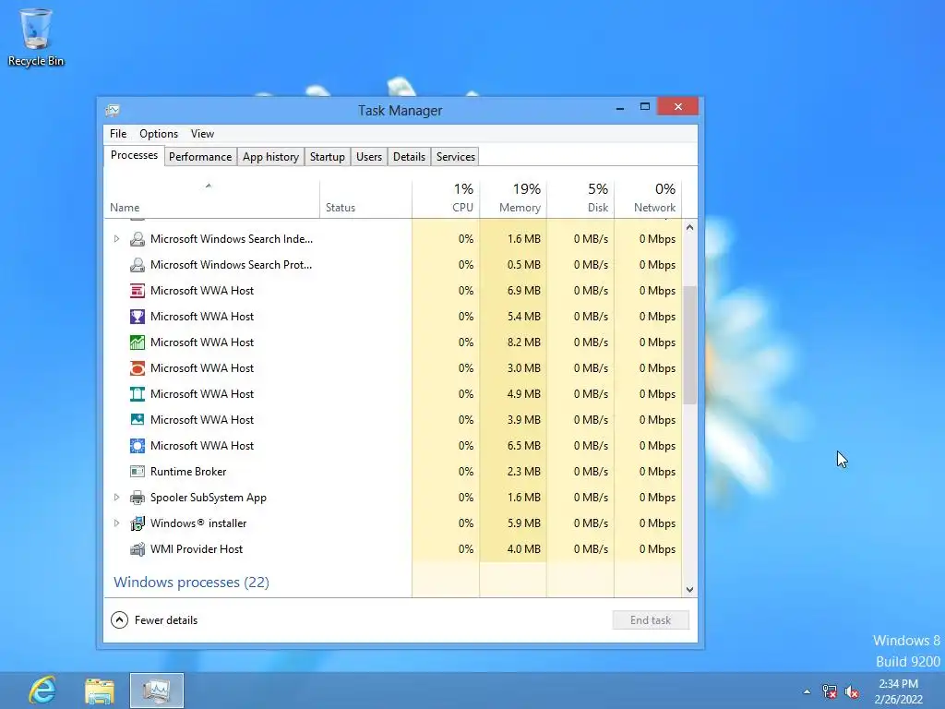
Task: Click the muted volume tray icon
Action: tap(852, 691)
